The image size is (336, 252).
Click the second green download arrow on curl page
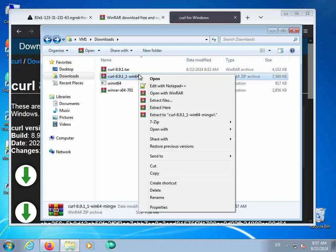point(26,212)
